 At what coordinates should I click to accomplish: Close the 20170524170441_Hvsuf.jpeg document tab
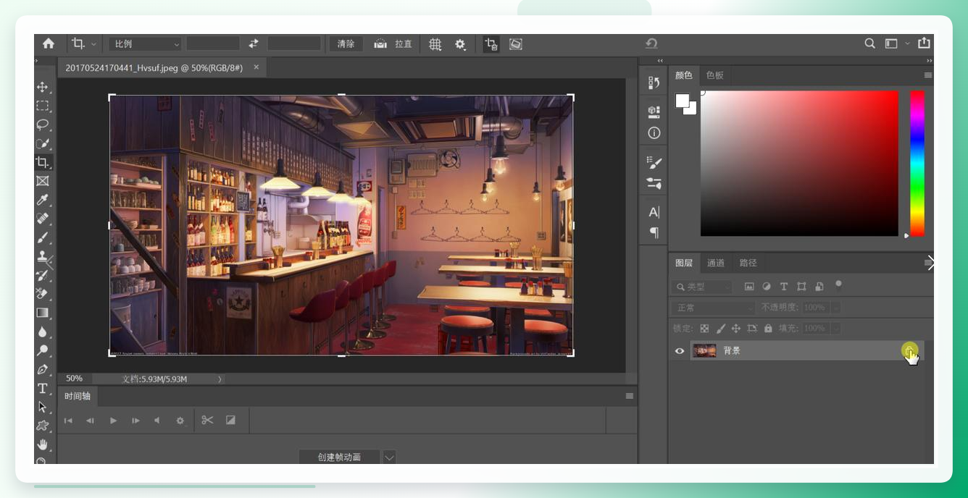[256, 67]
